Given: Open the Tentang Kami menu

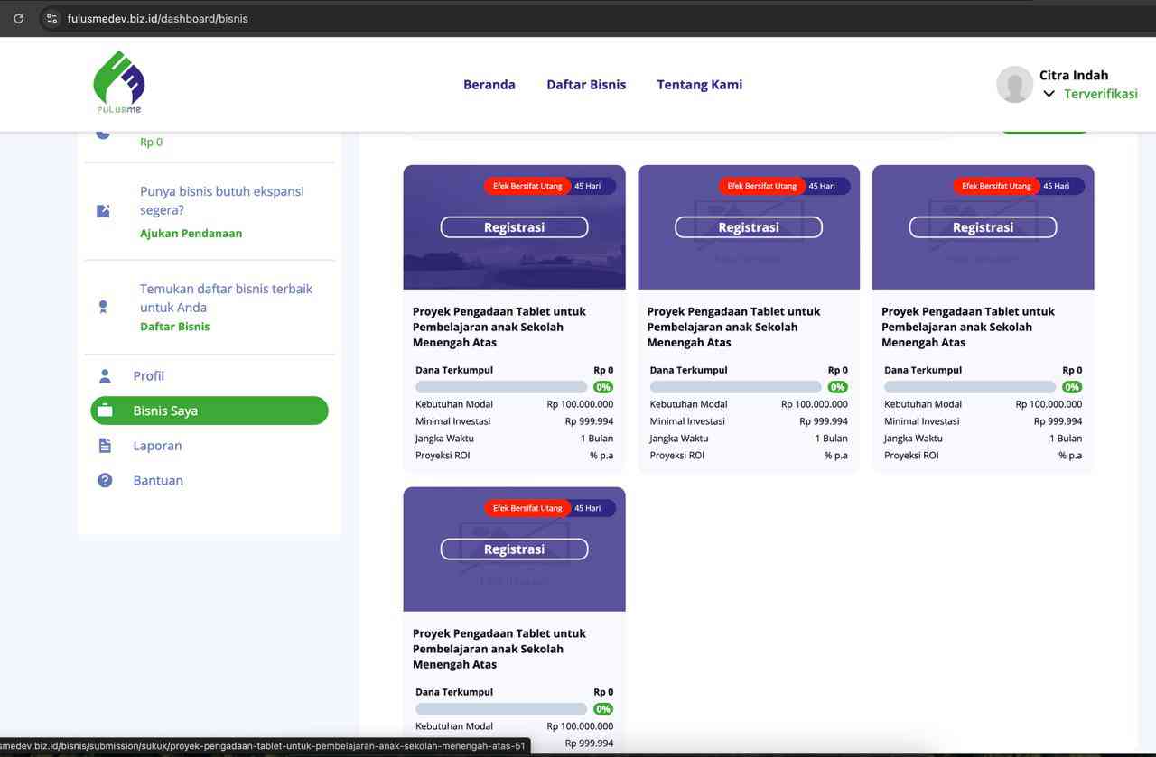Looking at the screenshot, I should coord(700,85).
